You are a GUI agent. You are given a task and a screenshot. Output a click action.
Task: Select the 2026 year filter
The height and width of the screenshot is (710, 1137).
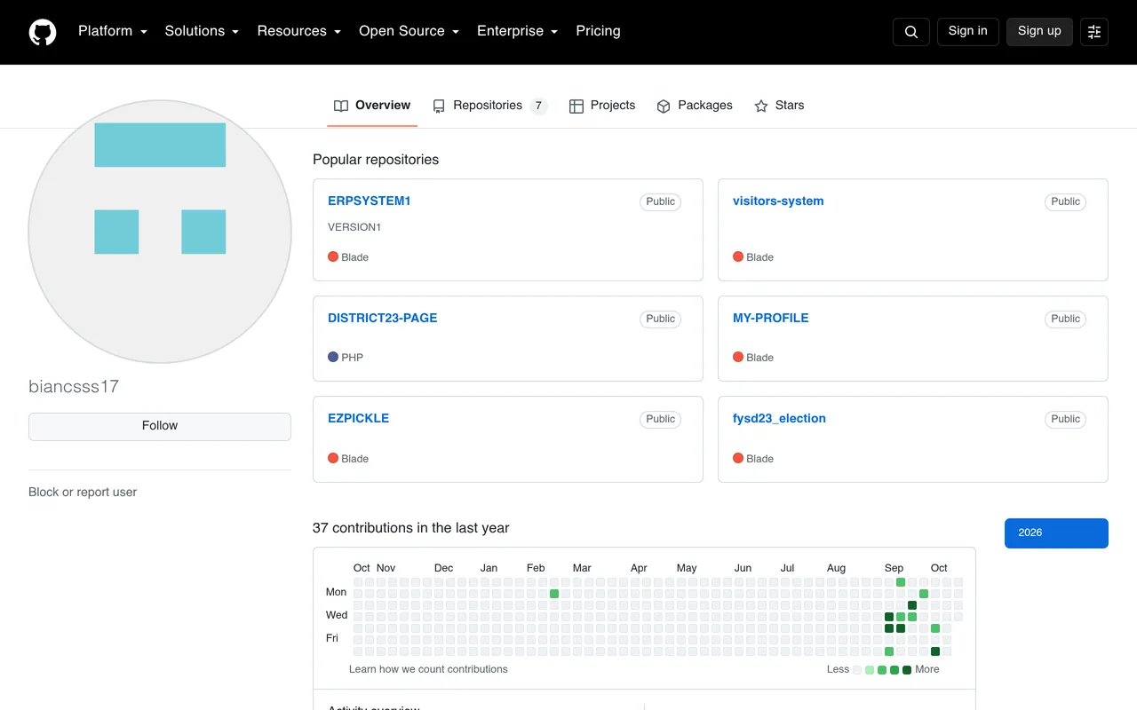[x=1056, y=533]
